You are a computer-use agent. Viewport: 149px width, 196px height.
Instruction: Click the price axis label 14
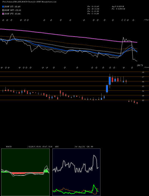[x=143, y=91]
